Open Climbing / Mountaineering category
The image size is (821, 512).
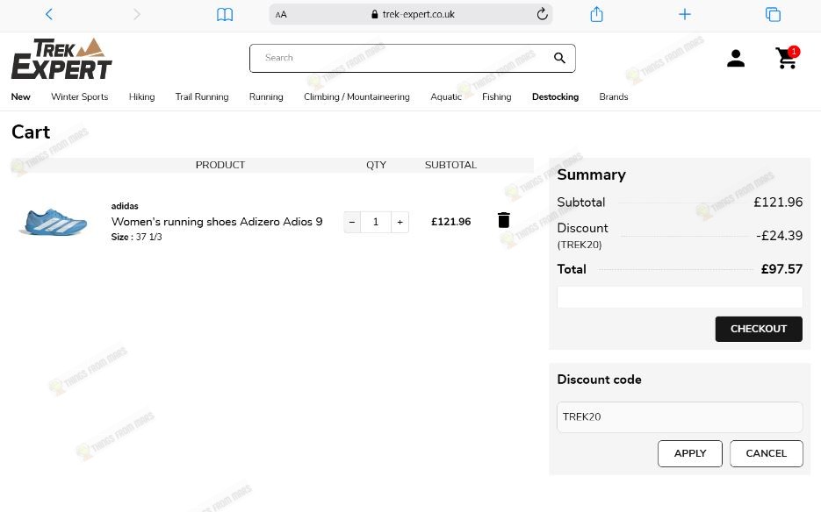click(x=356, y=96)
